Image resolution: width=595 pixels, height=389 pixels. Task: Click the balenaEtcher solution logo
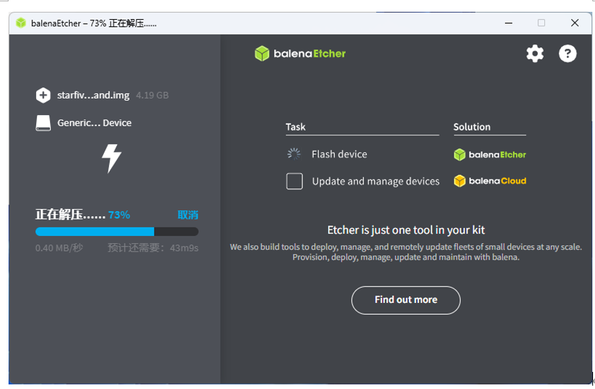tap(490, 154)
